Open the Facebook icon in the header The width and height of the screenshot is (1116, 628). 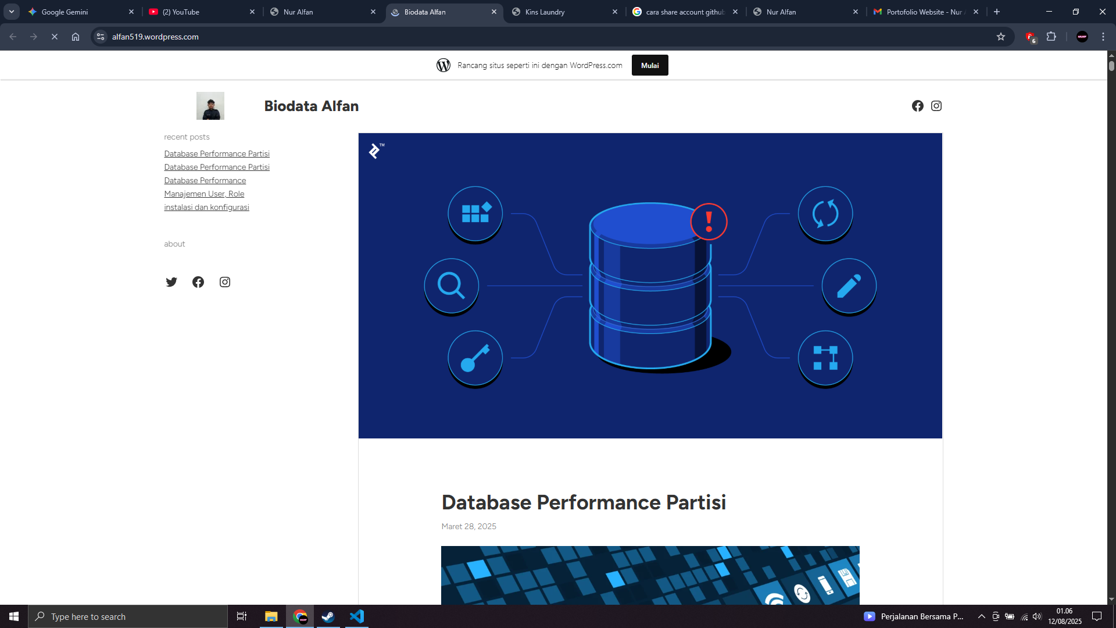[917, 106]
